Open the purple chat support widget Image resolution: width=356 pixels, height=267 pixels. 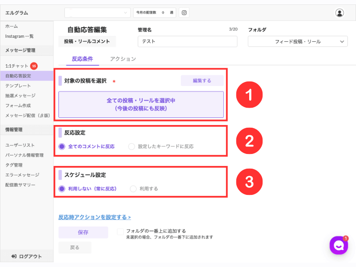click(339, 246)
